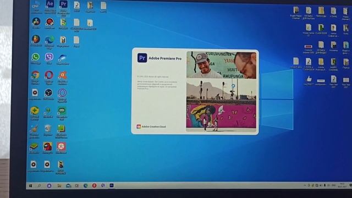Open the After Effects desktop shortcut
The height and width of the screenshot is (198, 352).
pos(50,4)
